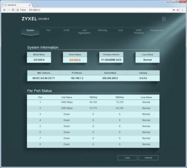Click the Per Port Status heading

pyautogui.click(x=39, y=91)
